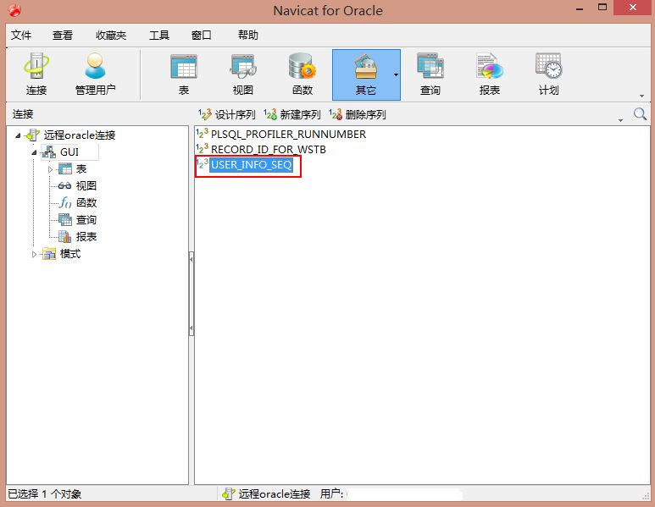Image resolution: width=655 pixels, height=507 pixels.
Task: Click the status bar connection icon
Action: click(x=229, y=494)
